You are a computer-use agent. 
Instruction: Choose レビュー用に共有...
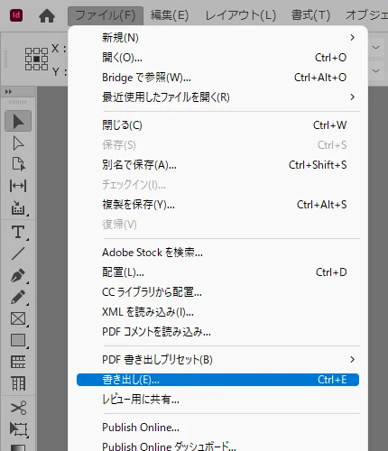click(x=217, y=400)
